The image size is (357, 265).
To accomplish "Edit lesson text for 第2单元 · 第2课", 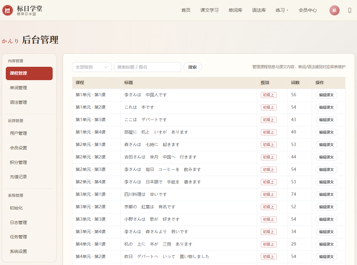I will pyautogui.click(x=326, y=157).
